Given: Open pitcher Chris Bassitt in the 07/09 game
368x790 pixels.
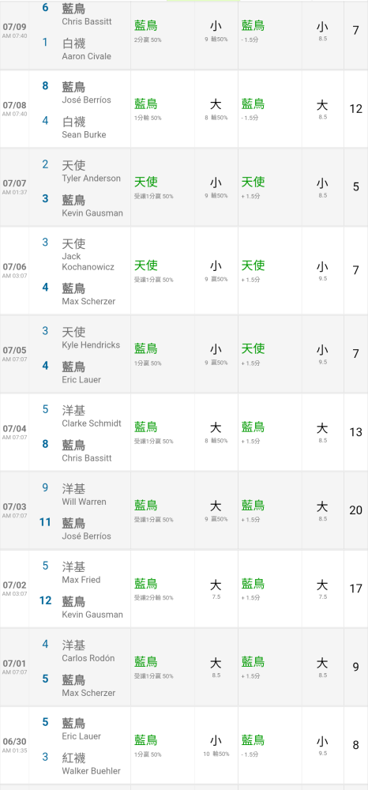Looking at the screenshot, I should point(87,21).
